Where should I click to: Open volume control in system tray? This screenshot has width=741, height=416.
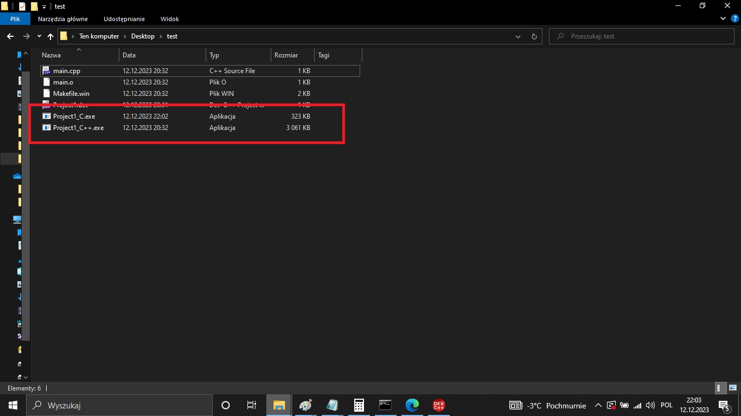(650, 405)
